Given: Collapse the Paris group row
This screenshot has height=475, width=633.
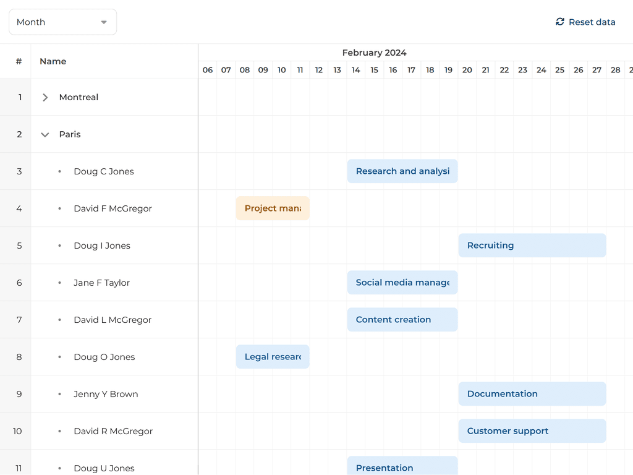Looking at the screenshot, I should pos(45,134).
